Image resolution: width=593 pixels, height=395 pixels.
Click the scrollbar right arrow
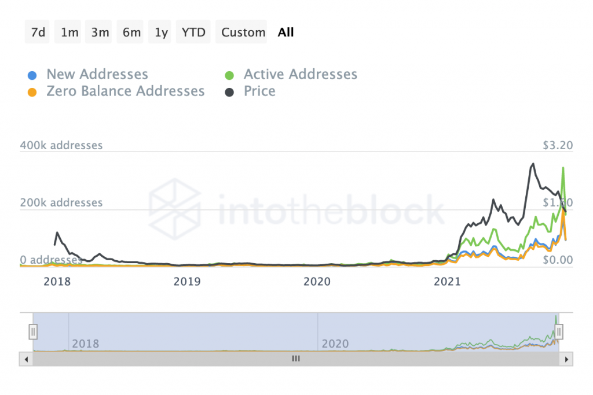click(x=566, y=359)
